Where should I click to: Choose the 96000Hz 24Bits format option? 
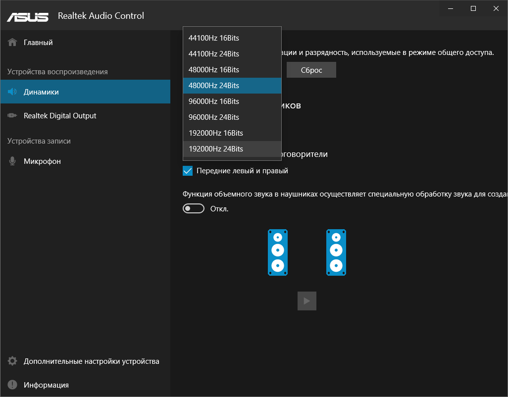pos(214,117)
